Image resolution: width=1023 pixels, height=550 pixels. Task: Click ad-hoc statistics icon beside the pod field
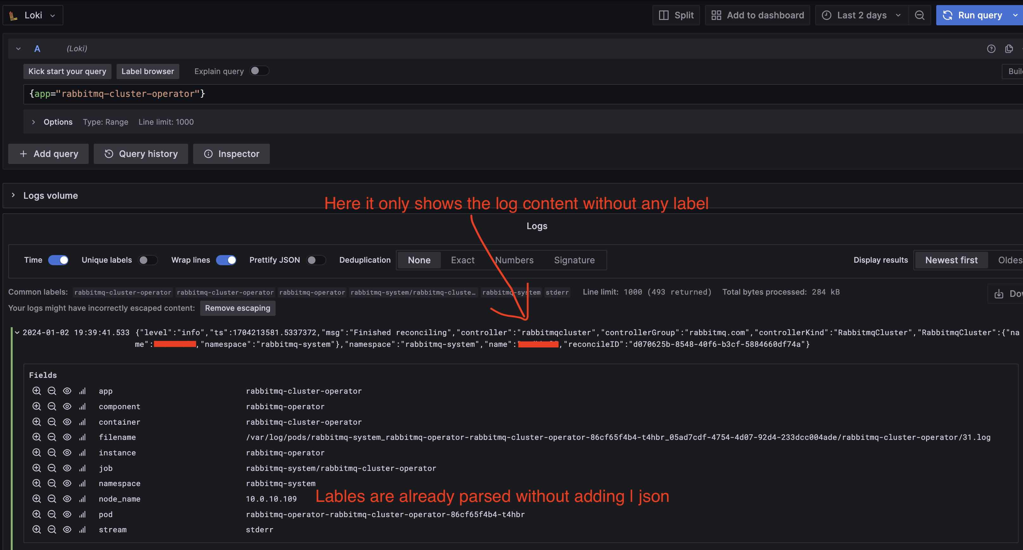(x=82, y=514)
